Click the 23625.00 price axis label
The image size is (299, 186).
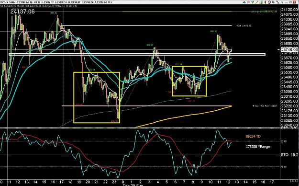289,63
